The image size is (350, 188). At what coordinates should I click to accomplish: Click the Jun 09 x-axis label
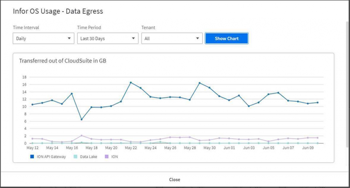(308, 148)
